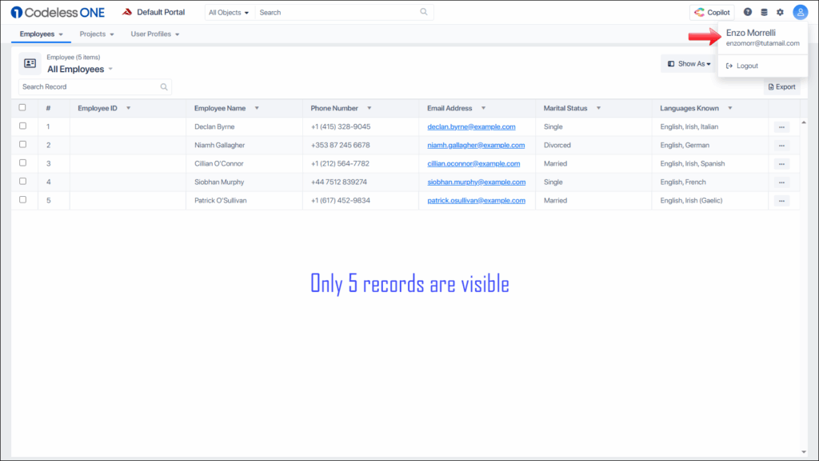Click the global search magnifier icon
Viewport: 819px width, 461px height.
coord(424,12)
